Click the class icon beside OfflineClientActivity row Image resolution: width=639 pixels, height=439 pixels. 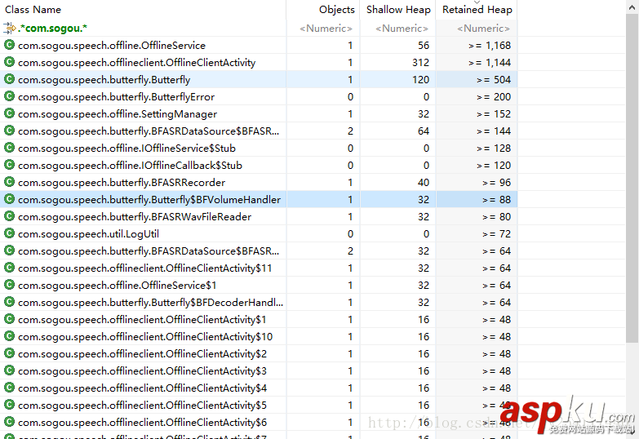pyautogui.click(x=9, y=63)
